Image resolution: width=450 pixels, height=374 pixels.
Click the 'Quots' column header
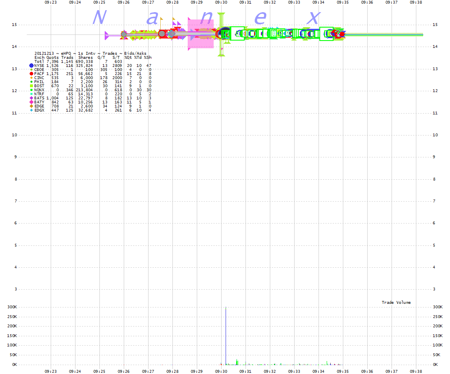tap(52, 58)
